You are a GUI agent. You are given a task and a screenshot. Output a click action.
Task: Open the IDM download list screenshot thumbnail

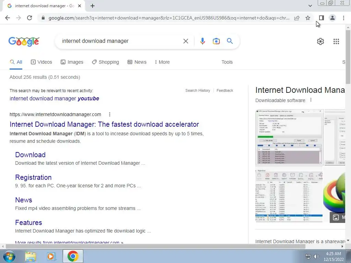pos(289,195)
